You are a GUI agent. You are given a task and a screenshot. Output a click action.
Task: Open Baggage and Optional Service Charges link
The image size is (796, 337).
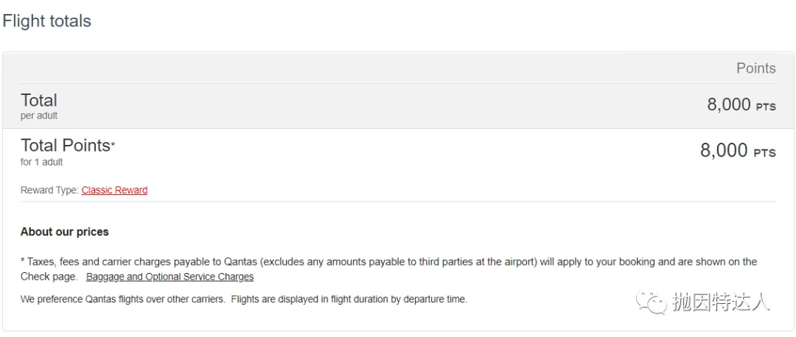(x=170, y=277)
